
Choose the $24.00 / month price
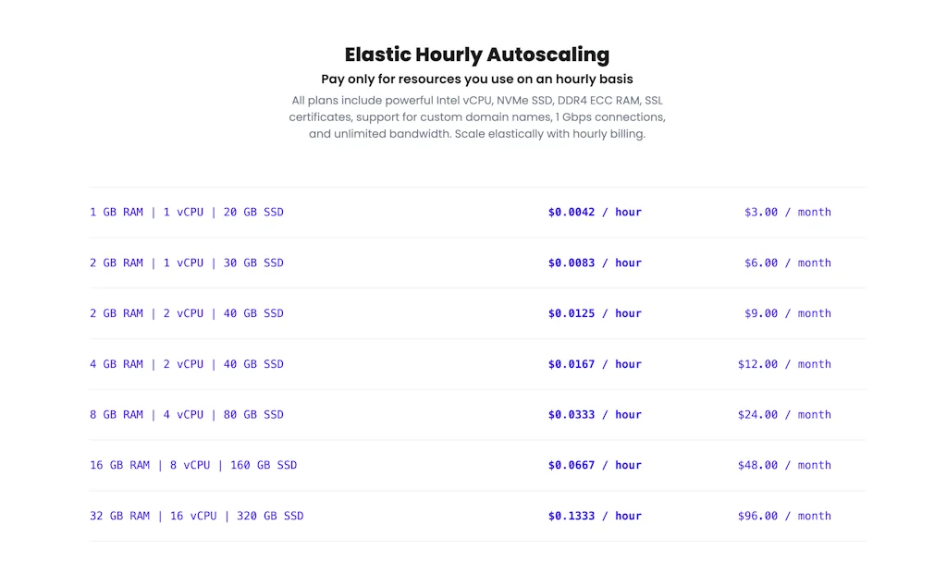click(784, 415)
